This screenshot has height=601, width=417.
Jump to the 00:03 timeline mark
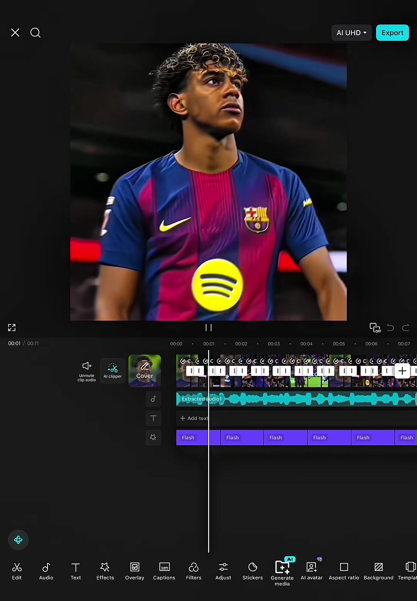274,344
